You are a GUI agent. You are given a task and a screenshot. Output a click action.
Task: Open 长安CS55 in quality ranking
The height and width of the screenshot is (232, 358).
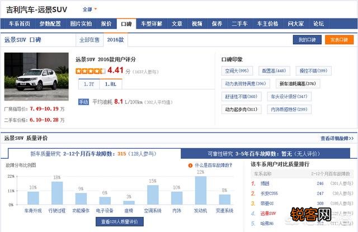click(269, 193)
